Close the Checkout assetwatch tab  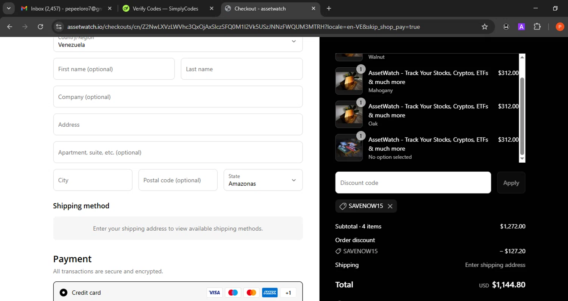314,8
